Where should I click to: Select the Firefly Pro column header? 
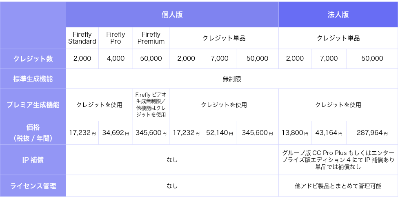point(116,38)
